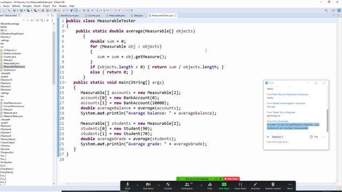This screenshot has width=342, height=192.
Task: Select MeasurableTester.java in Package Explorer
Action: click(x=14, y=67)
